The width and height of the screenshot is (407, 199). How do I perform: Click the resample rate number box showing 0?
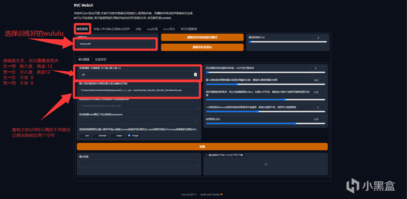[x=317, y=68]
